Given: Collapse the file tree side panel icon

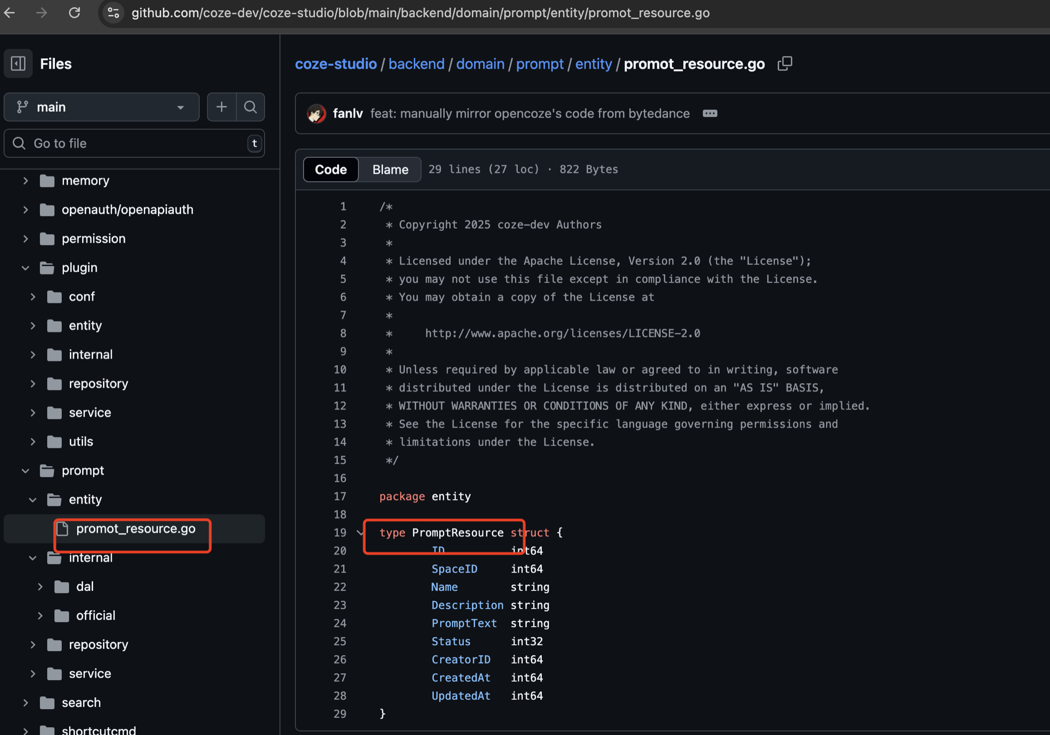Looking at the screenshot, I should [x=18, y=64].
